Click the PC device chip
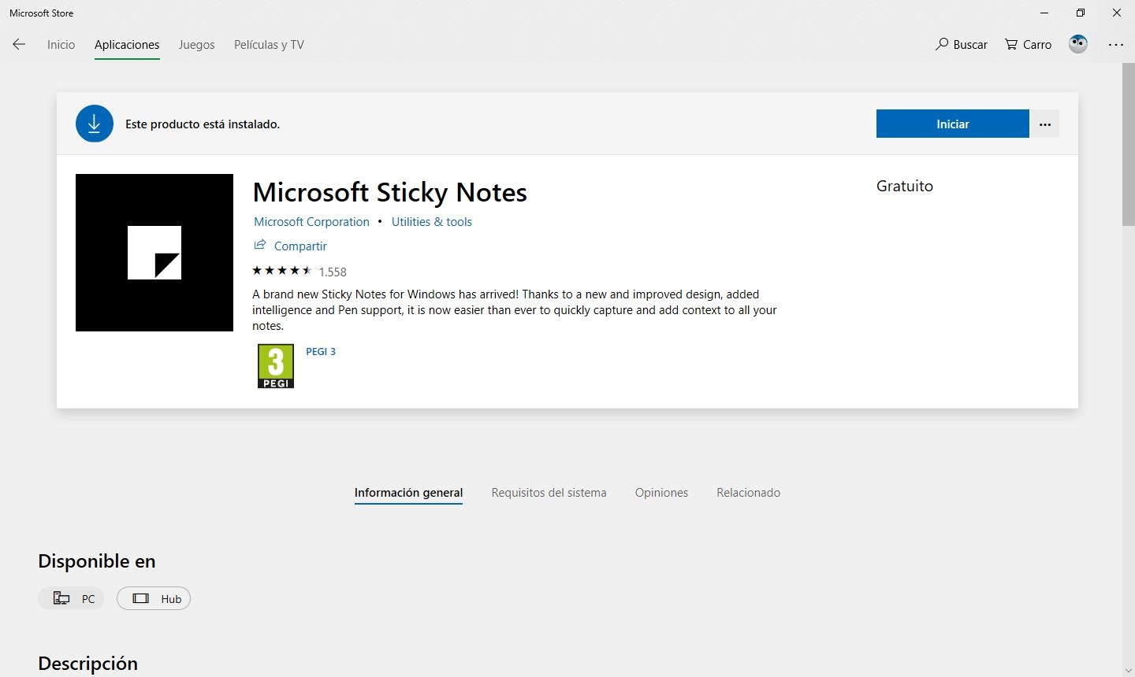 [71, 598]
